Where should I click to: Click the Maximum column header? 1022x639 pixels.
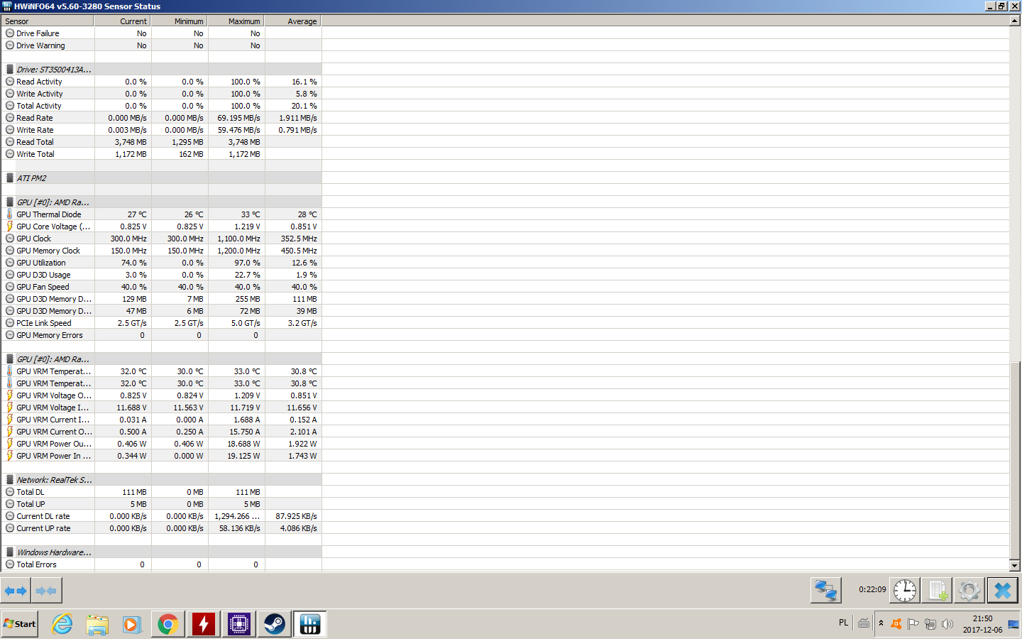coord(236,21)
